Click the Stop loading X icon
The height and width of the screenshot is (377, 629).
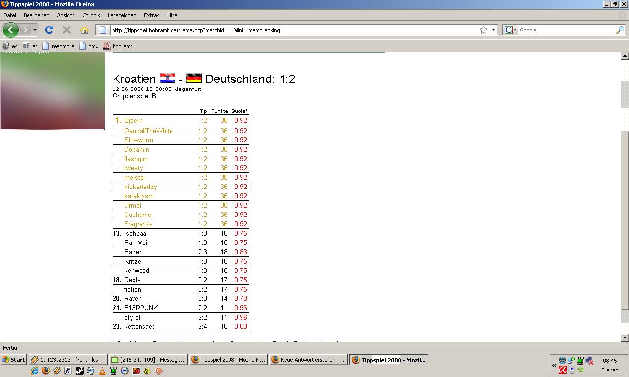pos(67,30)
